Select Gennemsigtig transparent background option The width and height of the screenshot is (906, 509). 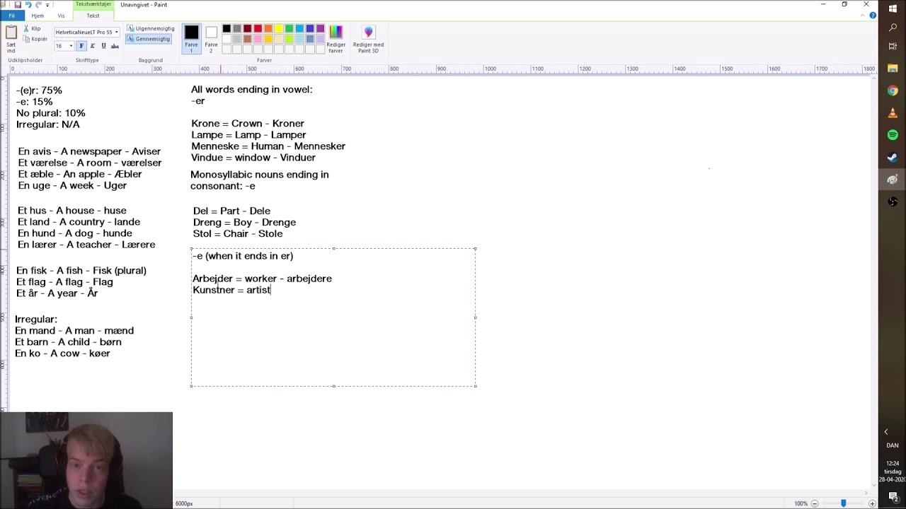pyautogui.click(x=149, y=39)
